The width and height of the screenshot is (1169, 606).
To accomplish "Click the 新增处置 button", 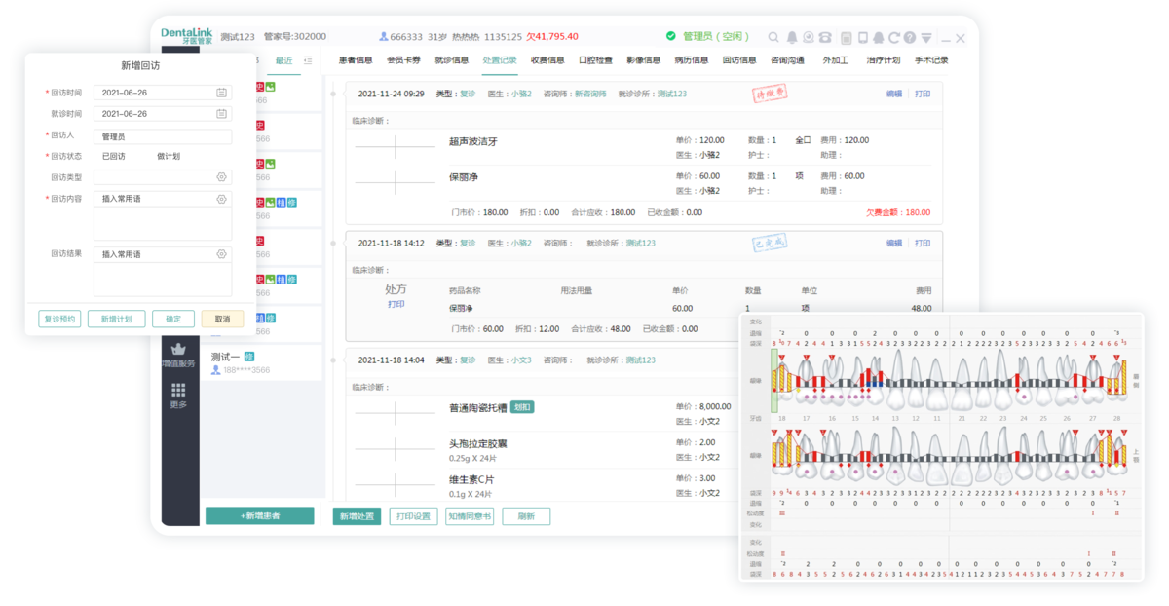I will click(357, 516).
